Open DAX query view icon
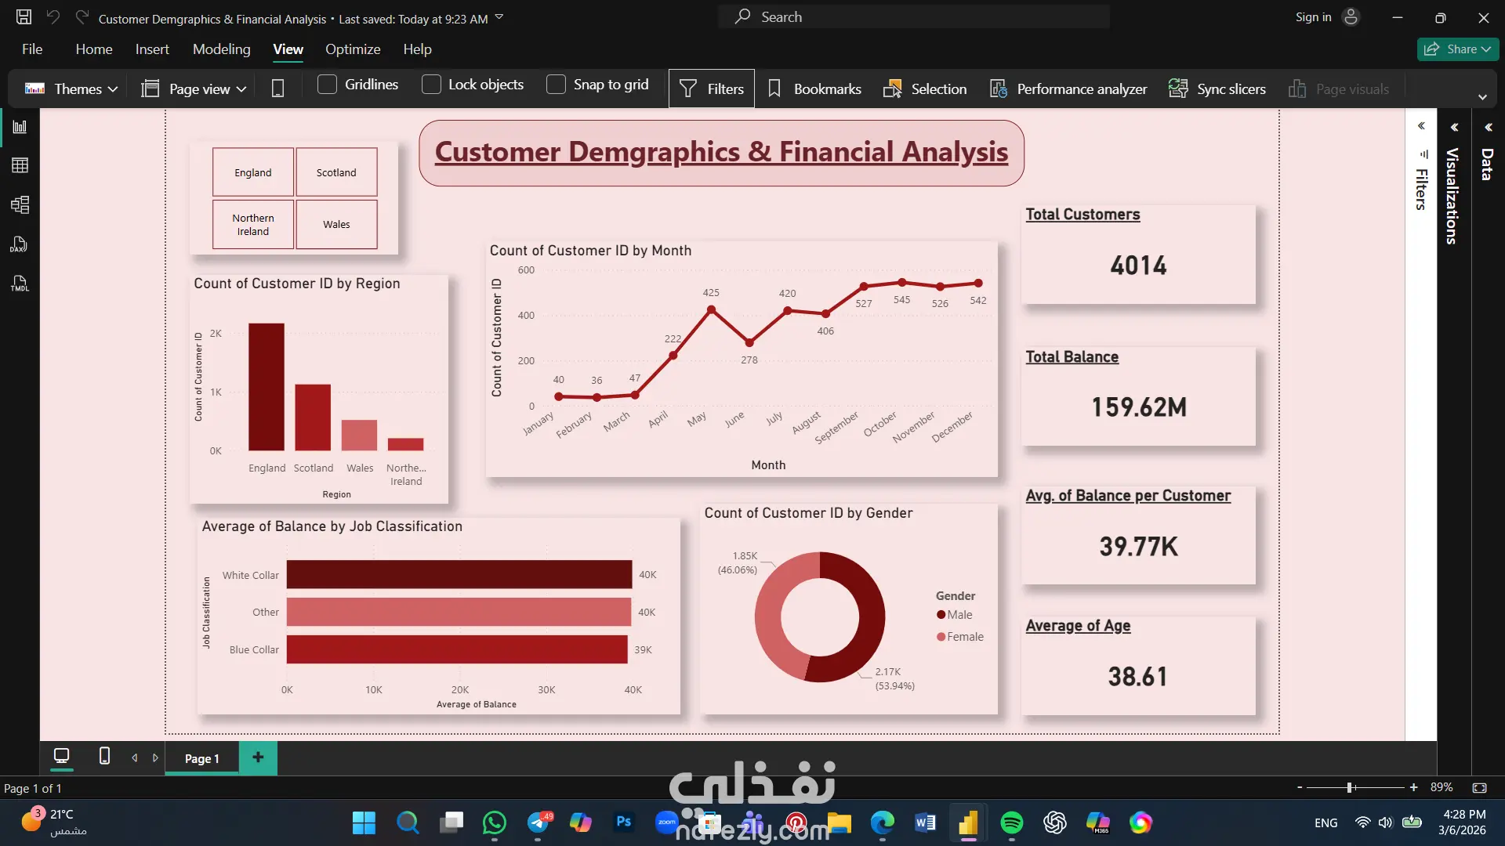This screenshot has width=1505, height=846. pyautogui.click(x=20, y=244)
